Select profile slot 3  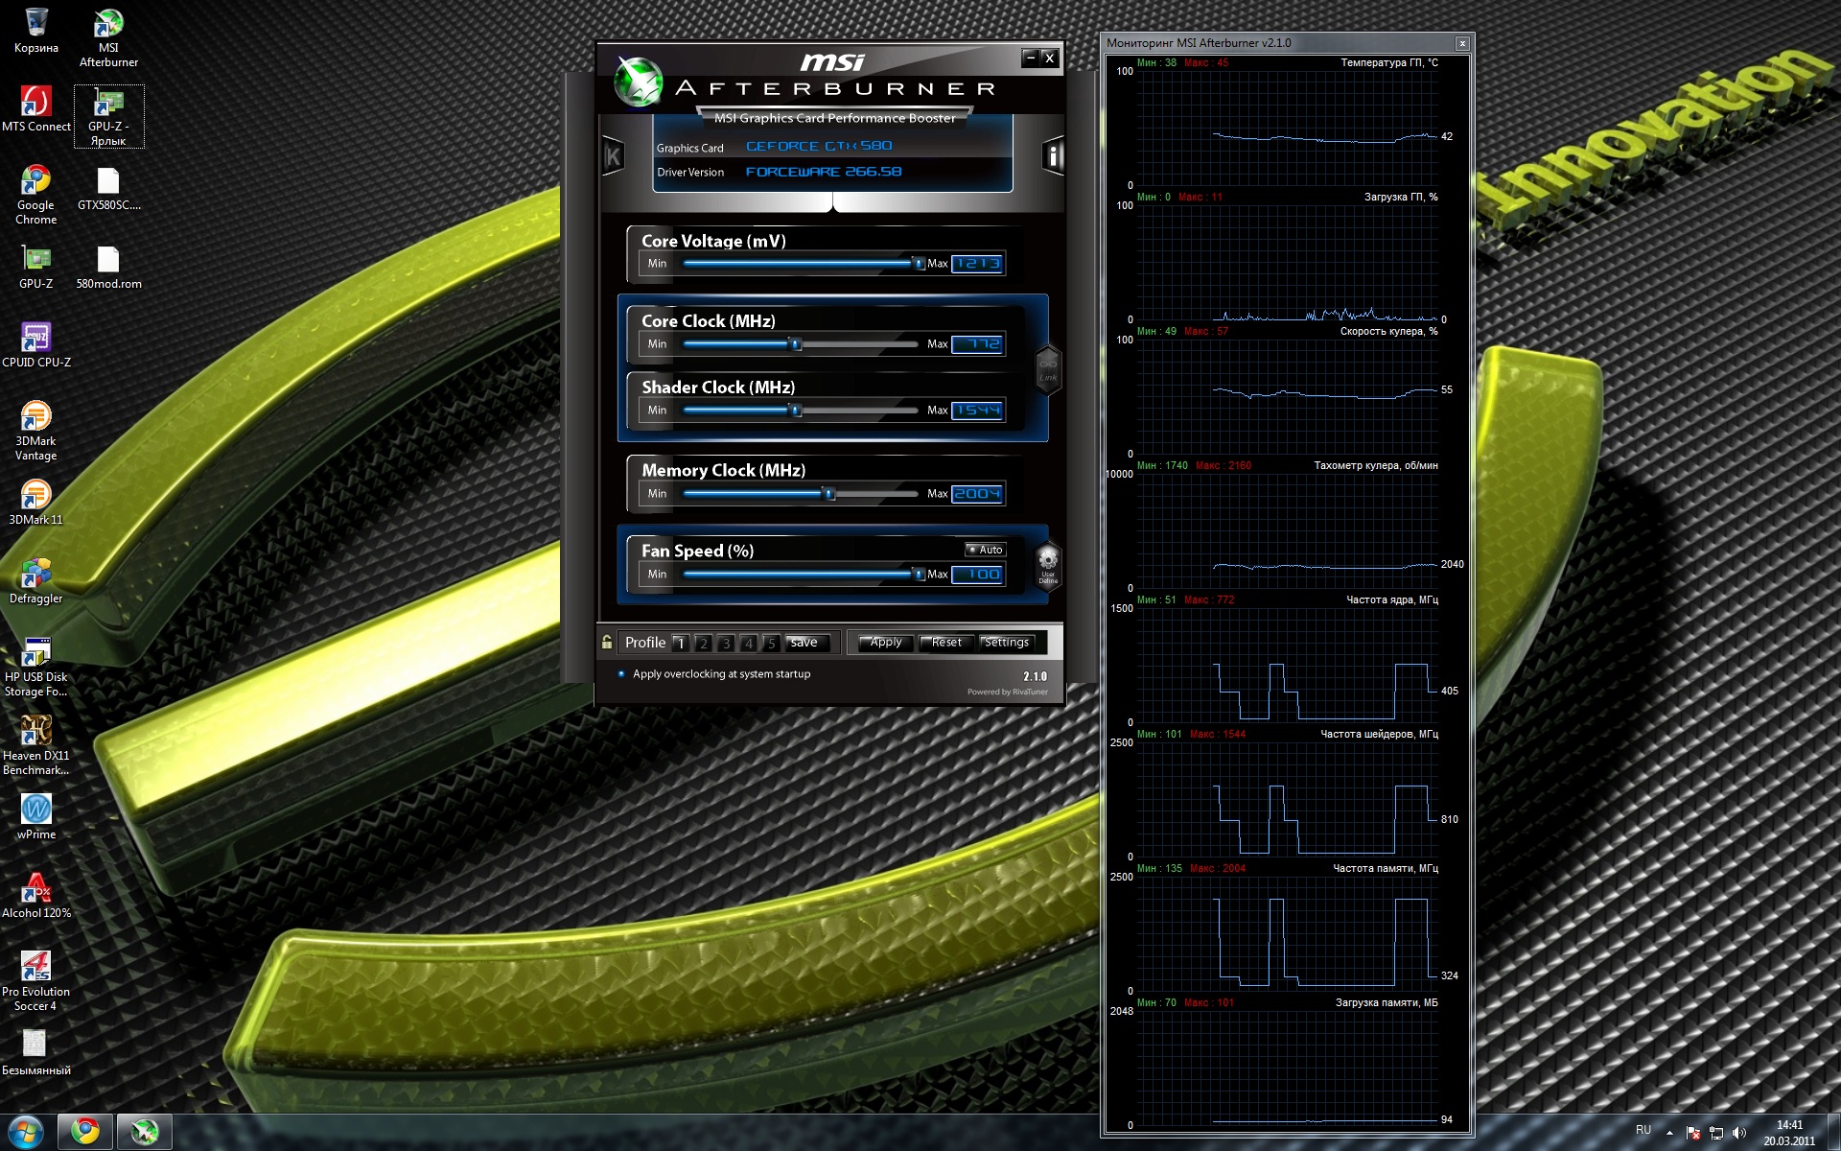tap(726, 643)
